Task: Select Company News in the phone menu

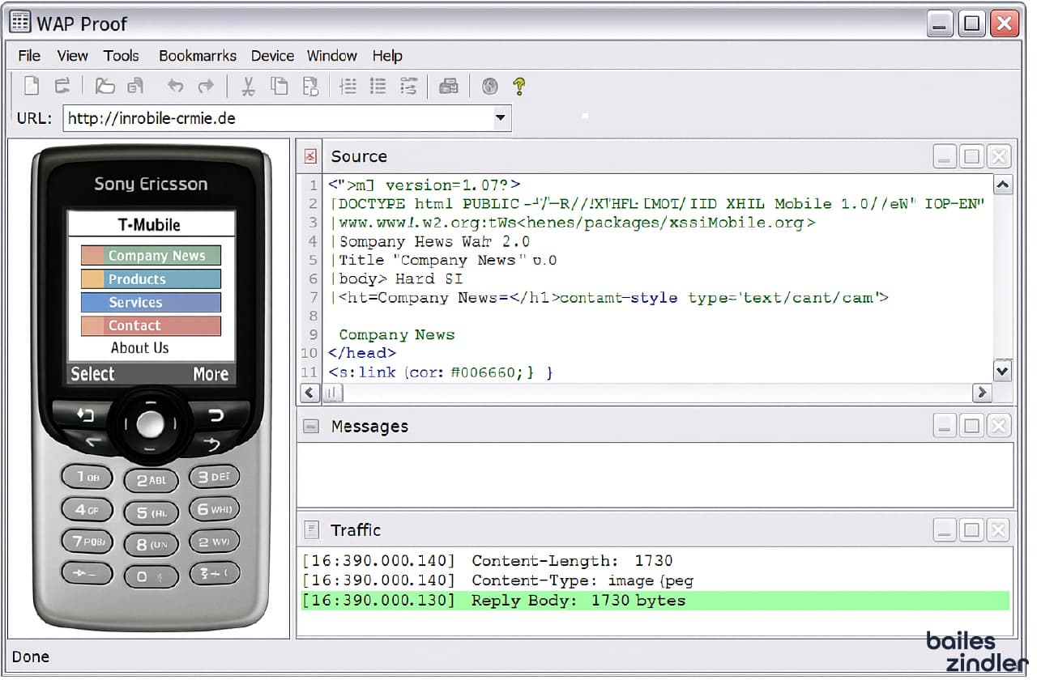Action: (151, 255)
